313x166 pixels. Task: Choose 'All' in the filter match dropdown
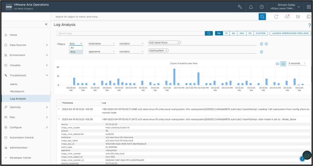[x=72, y=48]
